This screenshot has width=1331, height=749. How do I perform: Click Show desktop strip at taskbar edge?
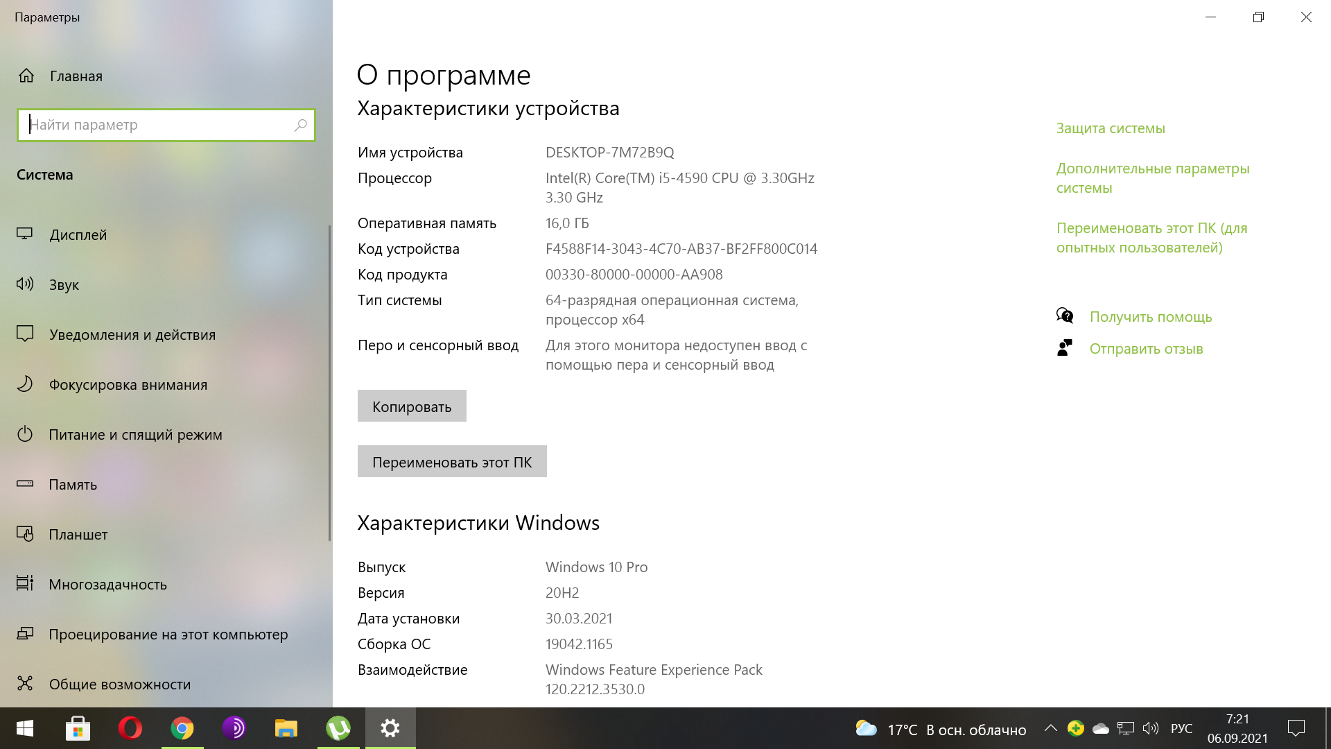1328,728
